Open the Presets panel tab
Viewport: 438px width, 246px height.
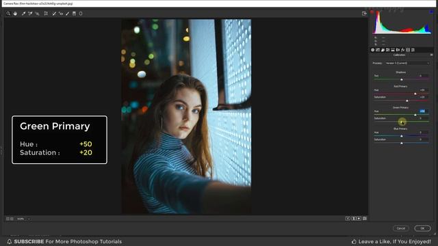413,50
